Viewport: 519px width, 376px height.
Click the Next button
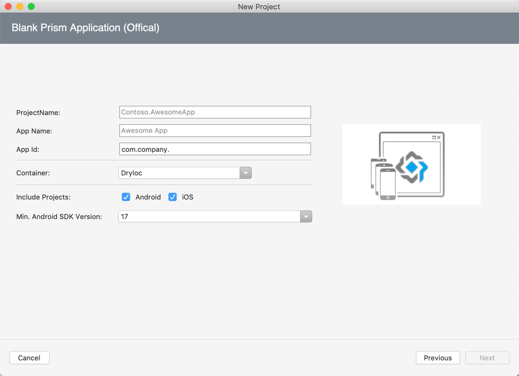pos(487,358)
